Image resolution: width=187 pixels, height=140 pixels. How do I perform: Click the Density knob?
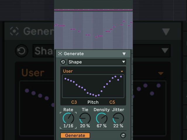tap(102, 118)
